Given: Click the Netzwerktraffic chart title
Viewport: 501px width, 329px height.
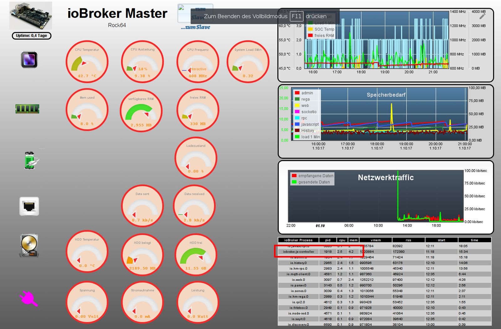Looking at the screenshot, I should point(386,178).
